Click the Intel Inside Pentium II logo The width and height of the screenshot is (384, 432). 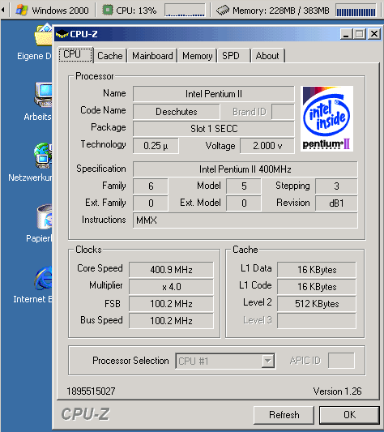(x=326, y=118)
